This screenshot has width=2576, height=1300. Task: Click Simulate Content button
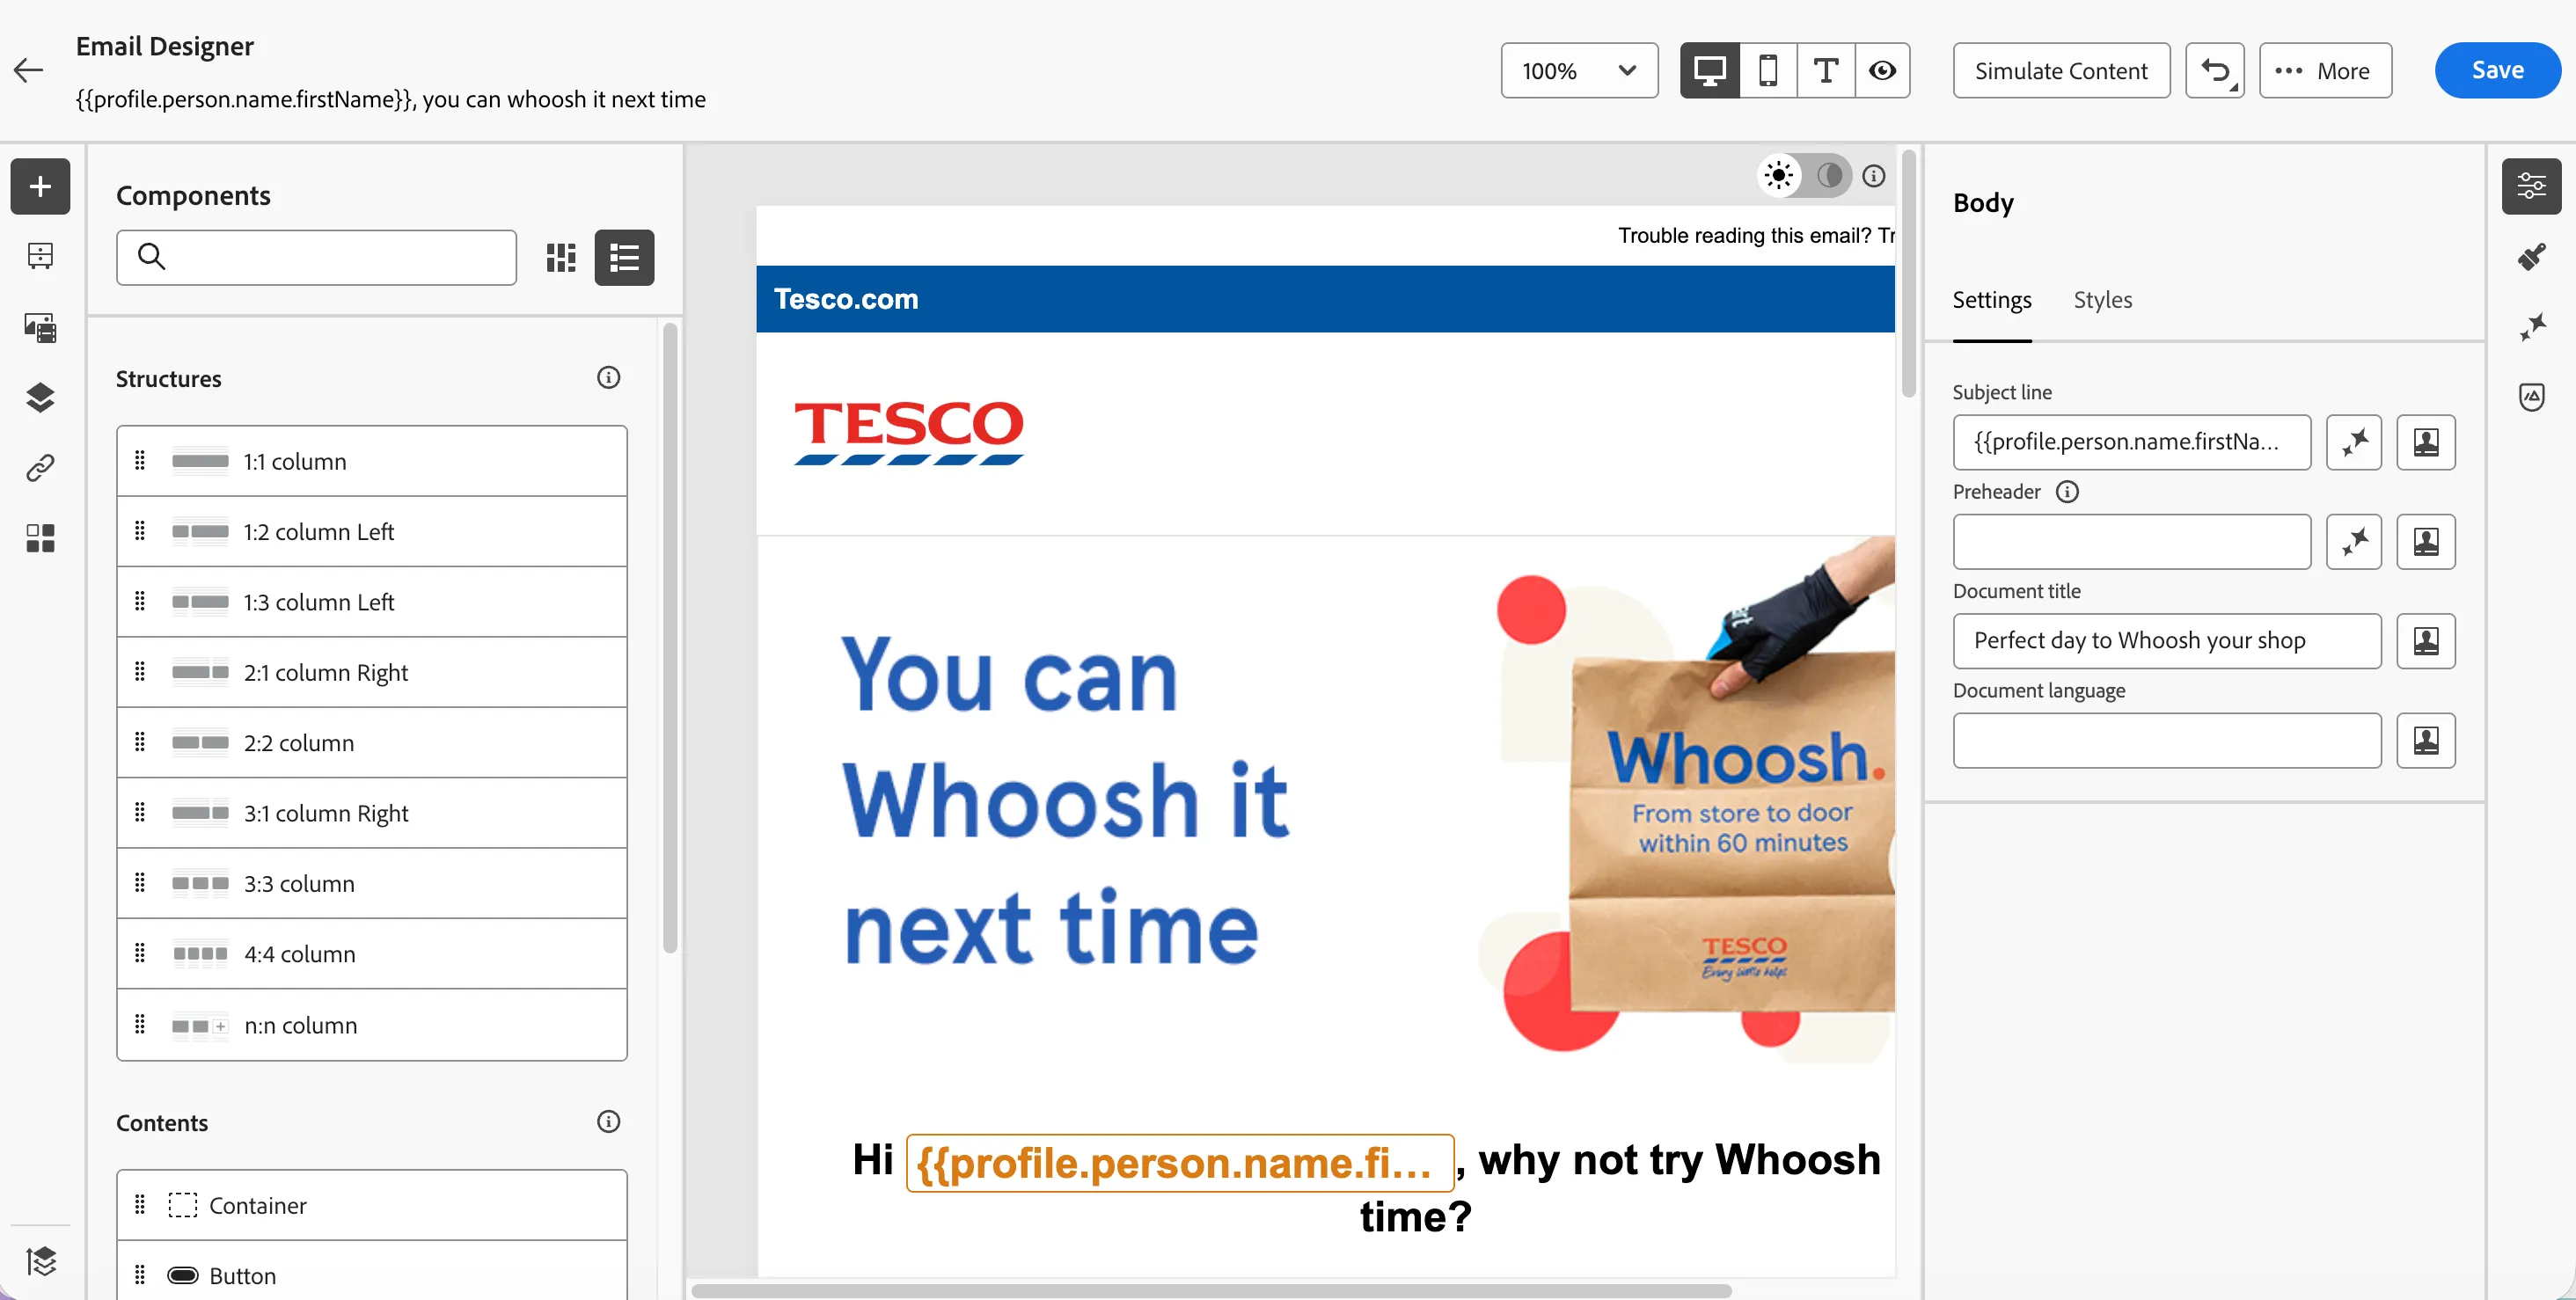[x=2061, y=70]
